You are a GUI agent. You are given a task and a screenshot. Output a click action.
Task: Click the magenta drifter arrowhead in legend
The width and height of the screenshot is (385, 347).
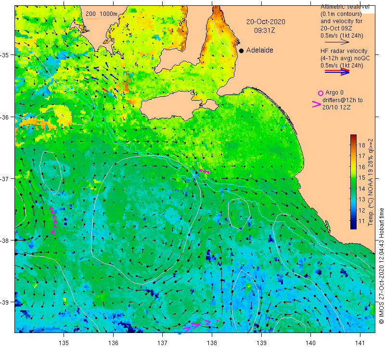(316, 104)
